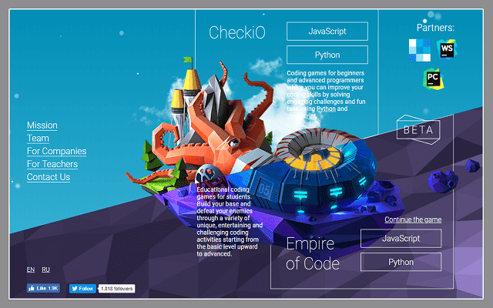Viewport: 493px width, 308px height.
Task: Like the page on Facebook
Action: click(x=43, y=288)
